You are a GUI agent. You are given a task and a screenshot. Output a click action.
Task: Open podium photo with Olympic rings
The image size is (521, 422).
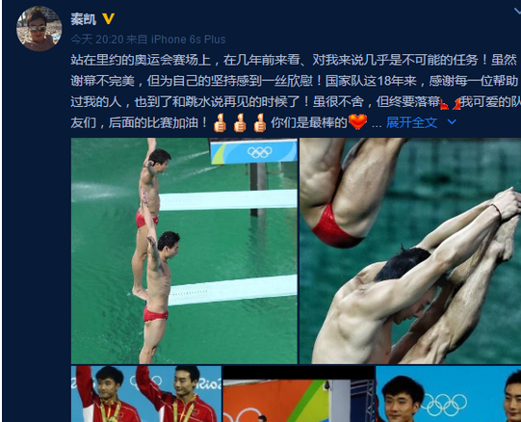coord(448,394)
